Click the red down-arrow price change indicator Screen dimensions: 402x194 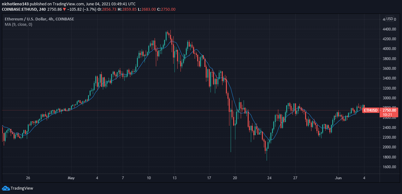coord(64,9)
